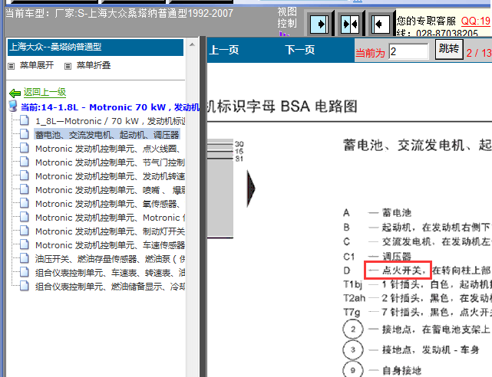Click the T7g 7针插头 legend entry
Viewport: 492px width, 377px height.
[417, 312]
